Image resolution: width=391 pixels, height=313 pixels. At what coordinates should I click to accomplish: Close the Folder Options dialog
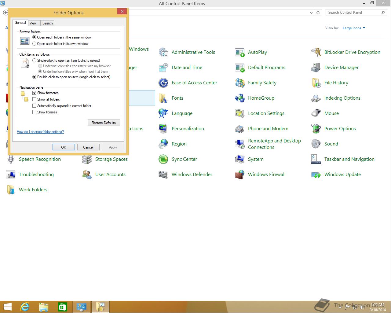pos(122,11)
